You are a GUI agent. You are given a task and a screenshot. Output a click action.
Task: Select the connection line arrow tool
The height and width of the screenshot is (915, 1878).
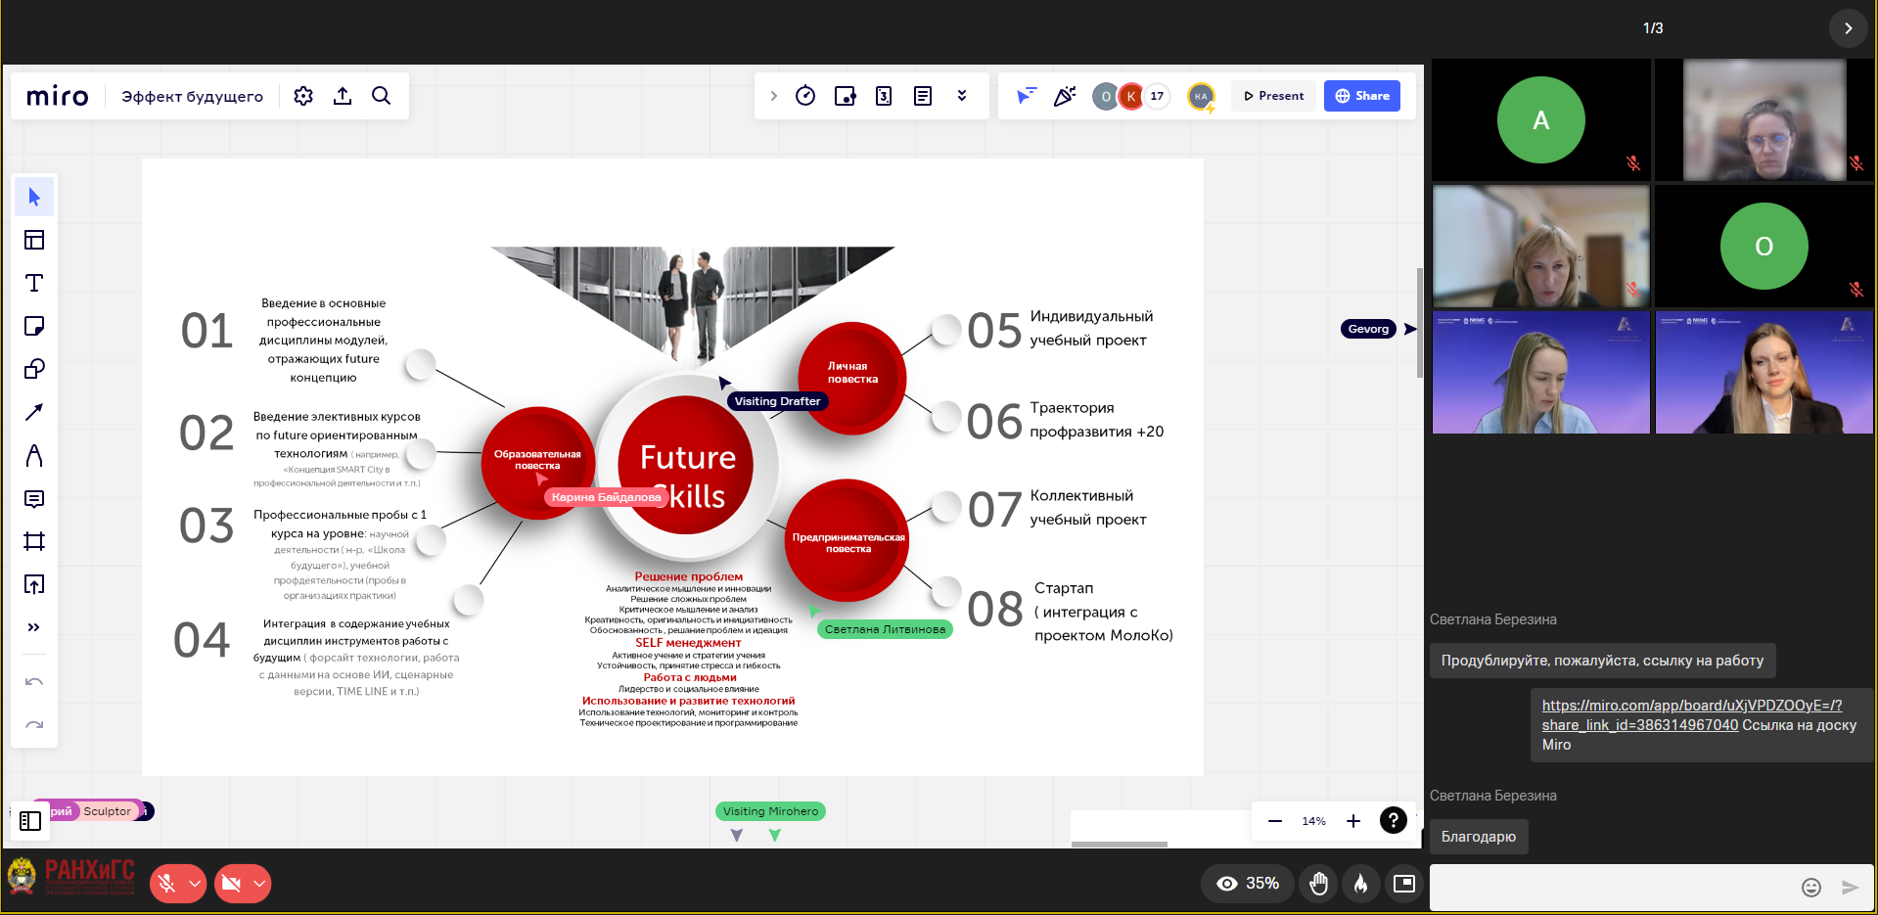click(x=34, y=412)
